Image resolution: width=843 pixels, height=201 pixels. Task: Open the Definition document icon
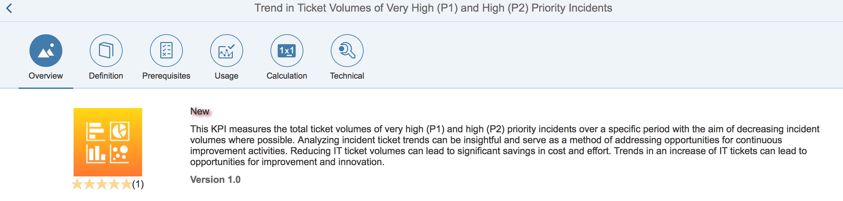(106, 51)
